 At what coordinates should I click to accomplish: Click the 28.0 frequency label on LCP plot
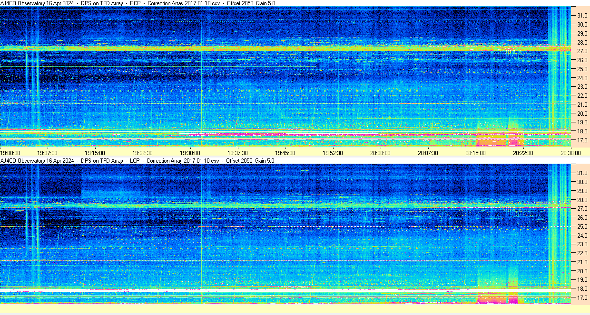pos(582,200)
